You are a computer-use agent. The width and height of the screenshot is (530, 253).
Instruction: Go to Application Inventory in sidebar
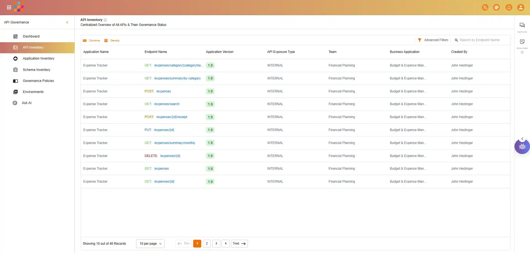[38, 58]
